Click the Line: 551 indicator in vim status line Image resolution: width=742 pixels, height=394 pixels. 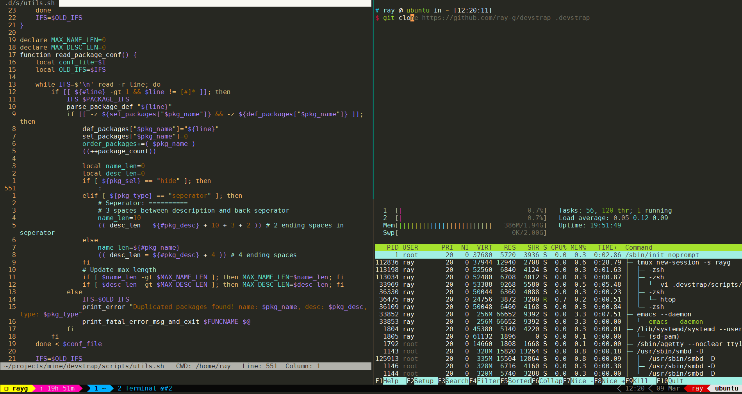[260, 366]
